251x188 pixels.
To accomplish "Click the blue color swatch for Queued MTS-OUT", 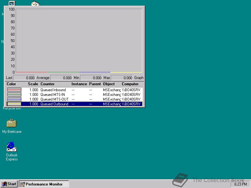I will [x=14, y=99].
